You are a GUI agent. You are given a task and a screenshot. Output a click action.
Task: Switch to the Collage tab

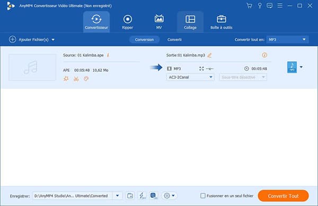pyautogui.click(x=190, y=22)
